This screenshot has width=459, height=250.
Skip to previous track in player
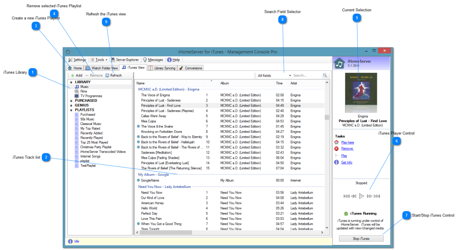tap(346, 196)
